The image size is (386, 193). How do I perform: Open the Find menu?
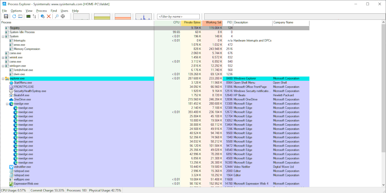(x=54, y=11)
